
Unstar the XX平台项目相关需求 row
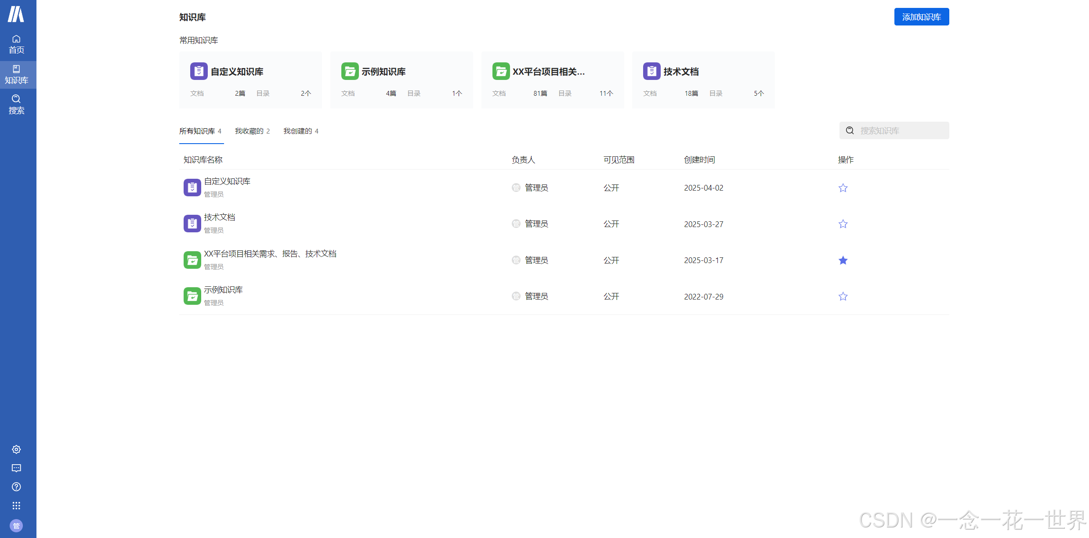(x=843, y=260)
